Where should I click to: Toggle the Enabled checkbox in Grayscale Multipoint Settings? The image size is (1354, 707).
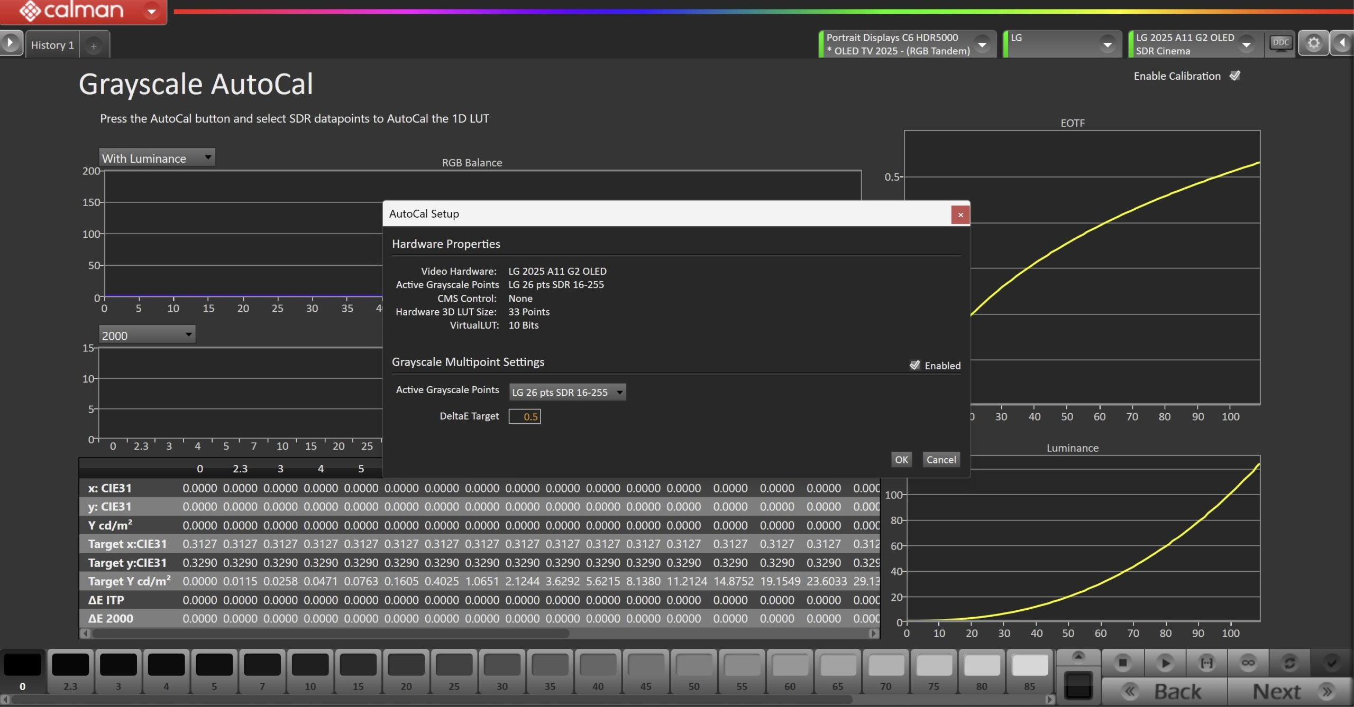point(914,365)
